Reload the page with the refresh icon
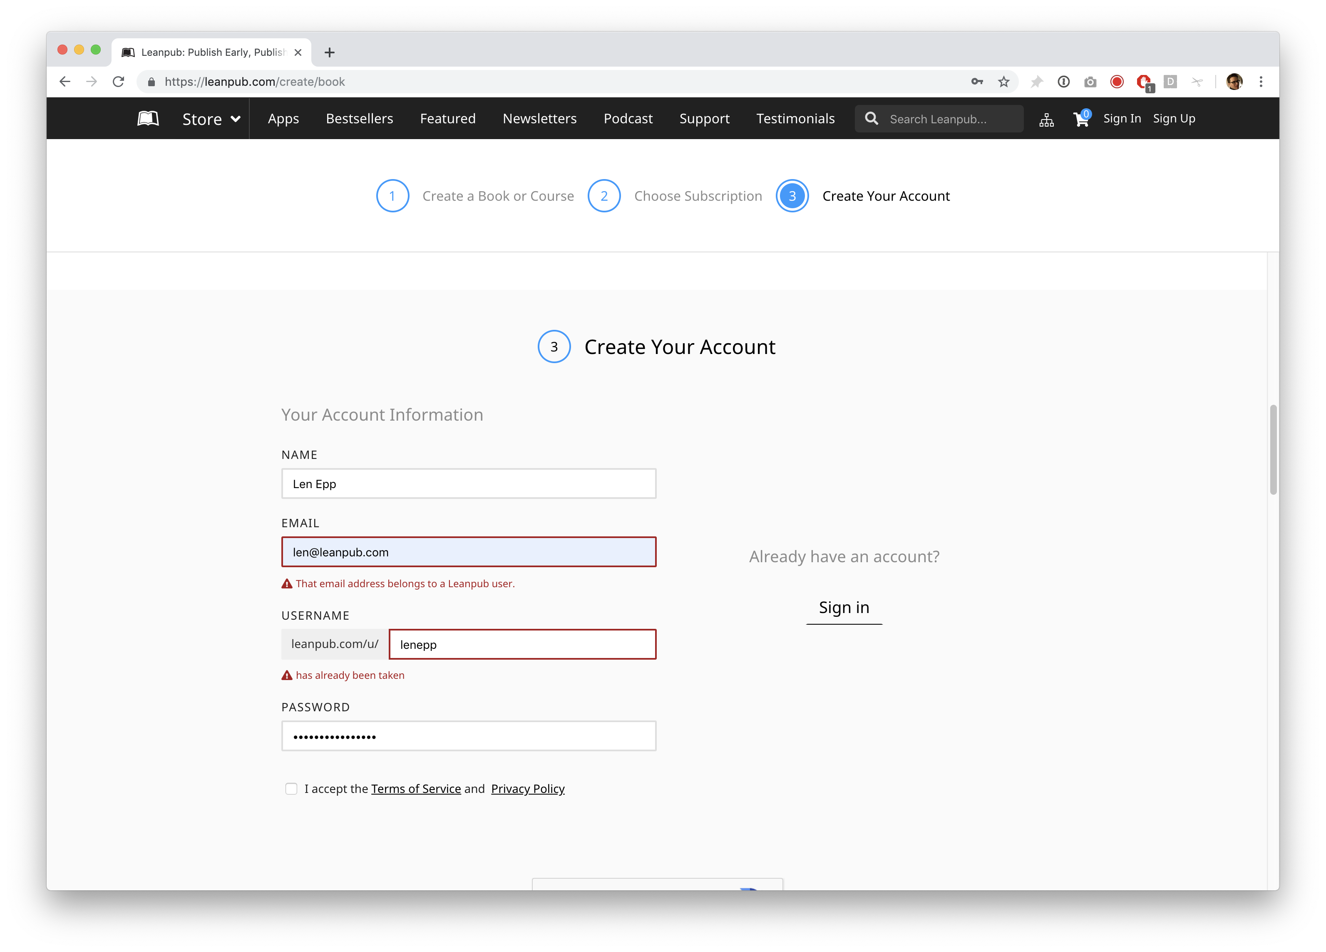 pyautogui.click(x=118, y=81)
